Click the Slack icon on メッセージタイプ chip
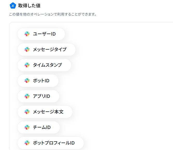This screenshot has width=173, height=150. (x=27, y=50)
